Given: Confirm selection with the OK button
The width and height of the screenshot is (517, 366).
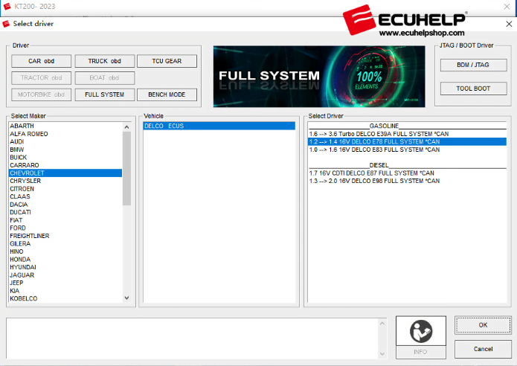Looking at the screenshot, I should 483,325.
